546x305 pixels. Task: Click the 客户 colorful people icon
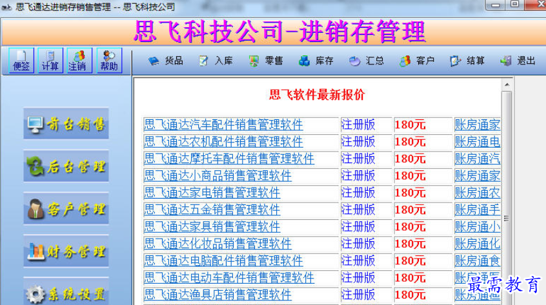tap(405, 61)
